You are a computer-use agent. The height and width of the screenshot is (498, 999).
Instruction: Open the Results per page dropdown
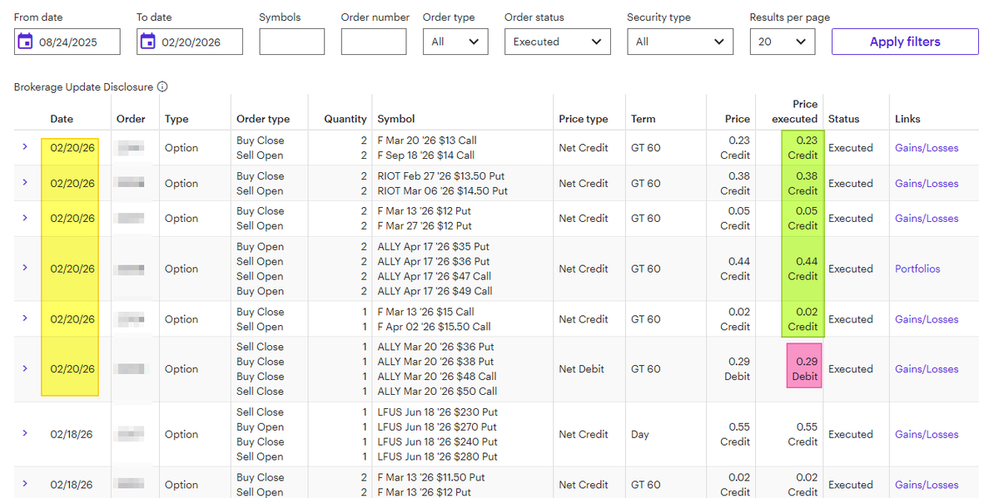[x=783, y=42]
